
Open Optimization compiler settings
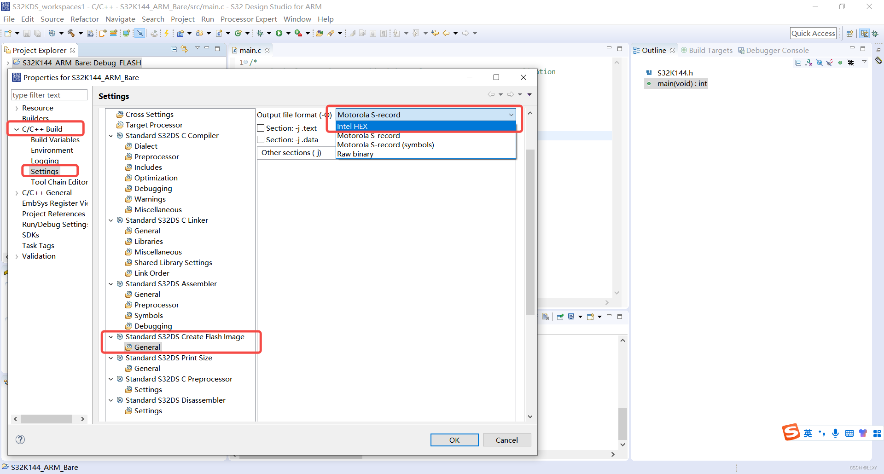click(156, 178)
